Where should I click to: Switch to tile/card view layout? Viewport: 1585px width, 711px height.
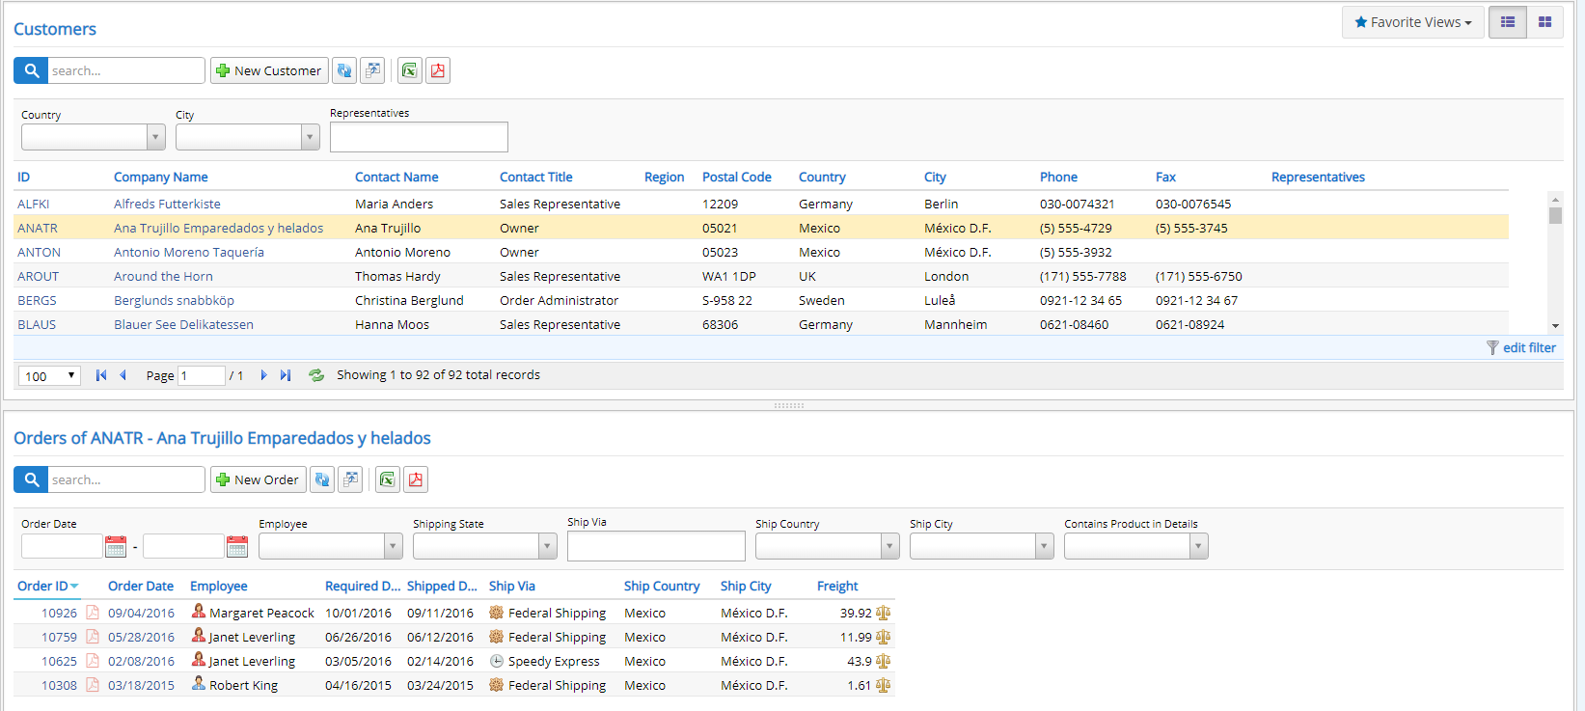click(1544, 22)
